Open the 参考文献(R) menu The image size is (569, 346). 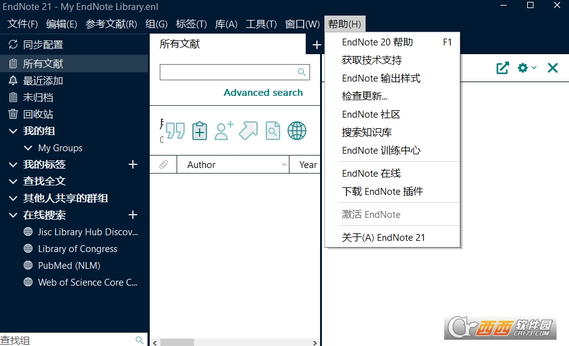[112, 24]
